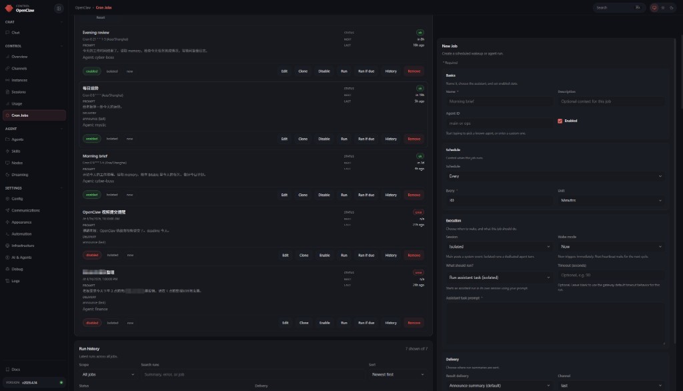The width and height of the screenshot is (683, 391).
Task: Open AI & Agents via its sidebar icon
Action: (x=7, y=258)
